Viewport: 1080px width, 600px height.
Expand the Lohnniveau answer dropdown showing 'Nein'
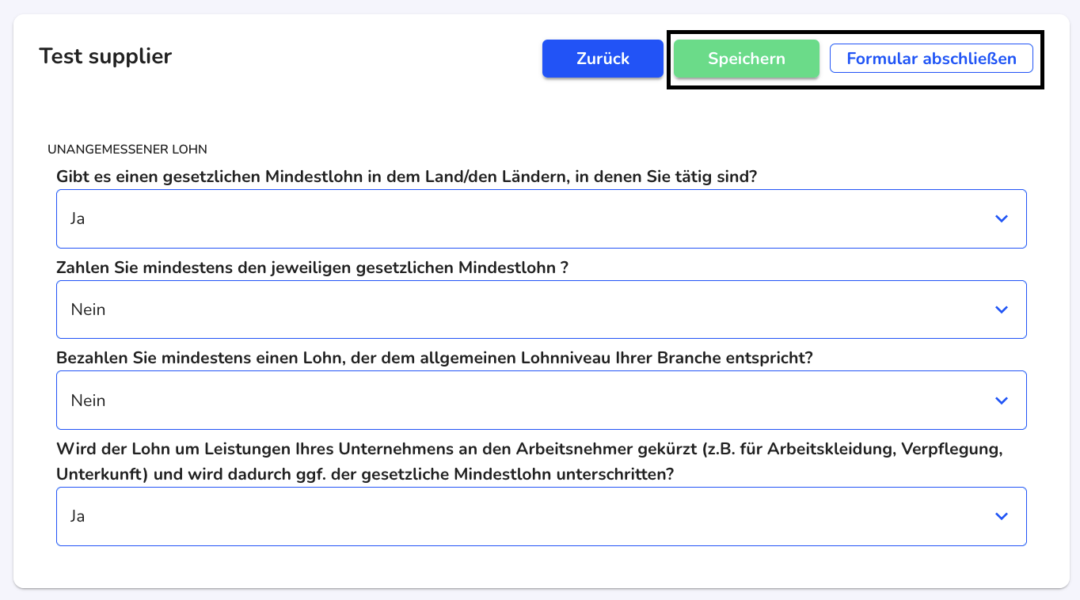[541, 400]
